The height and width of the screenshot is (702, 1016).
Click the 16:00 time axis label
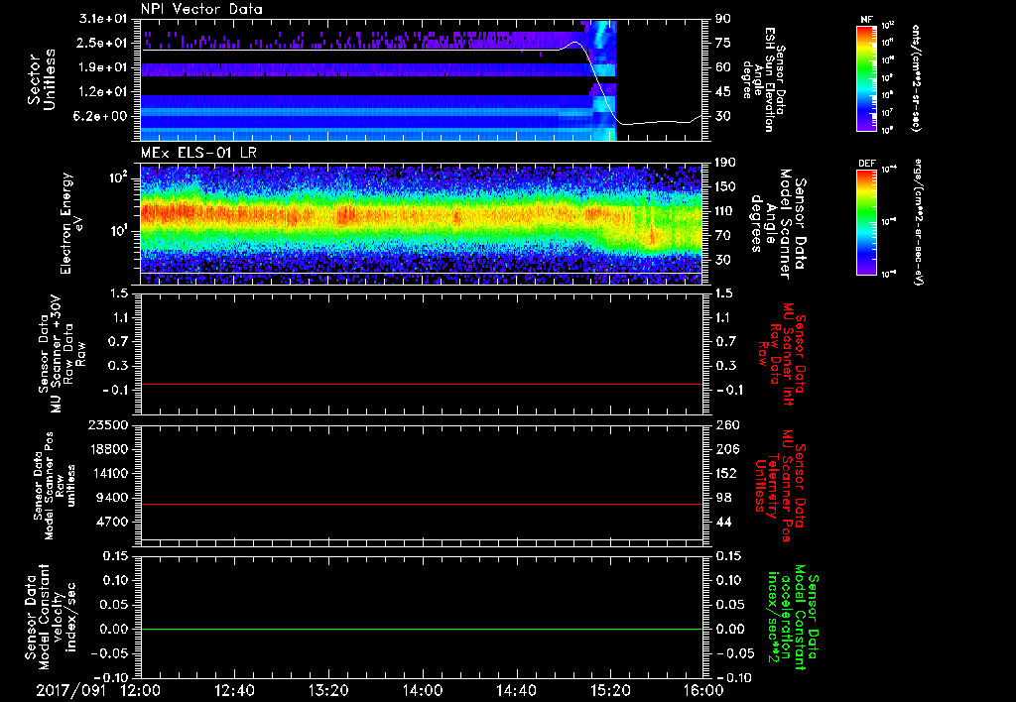pos(702,690)
